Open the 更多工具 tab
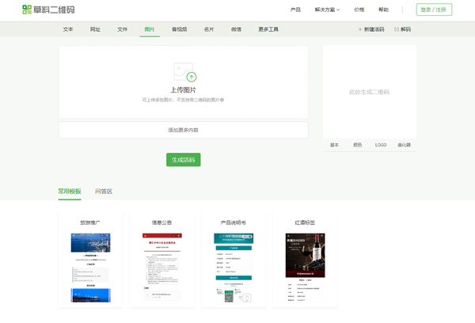This screenshot has height=323, width=475. tap(268, 29)
